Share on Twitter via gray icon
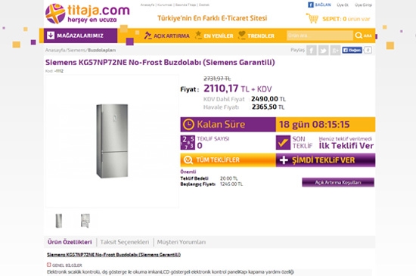416x276 pixels. pyautogui.click(x=324, y=50)
